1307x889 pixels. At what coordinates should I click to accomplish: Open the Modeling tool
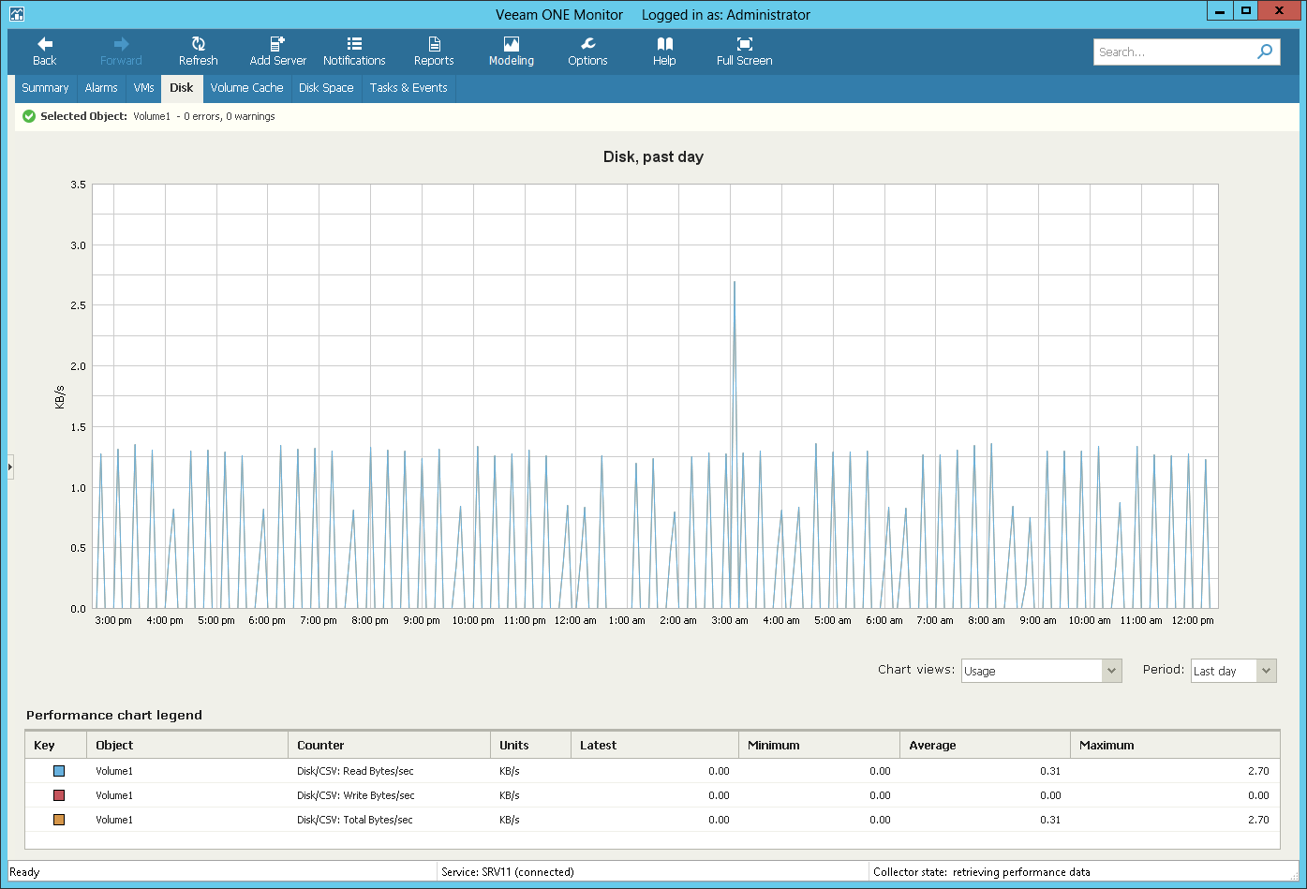[512, 52]
